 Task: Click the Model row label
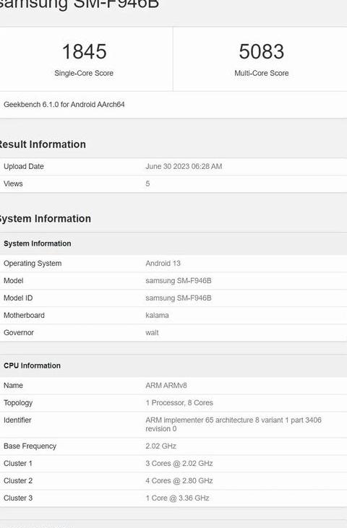14,280
